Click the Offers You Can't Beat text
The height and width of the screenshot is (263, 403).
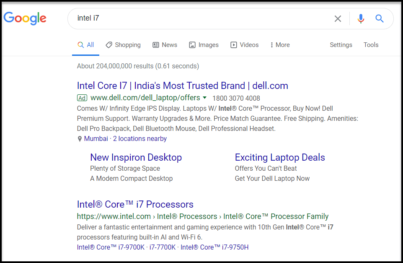point(266,168)
